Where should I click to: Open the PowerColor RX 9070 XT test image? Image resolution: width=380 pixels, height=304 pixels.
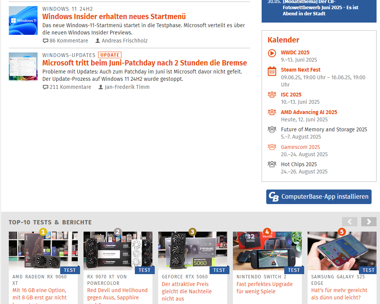[x=118, y=251]
